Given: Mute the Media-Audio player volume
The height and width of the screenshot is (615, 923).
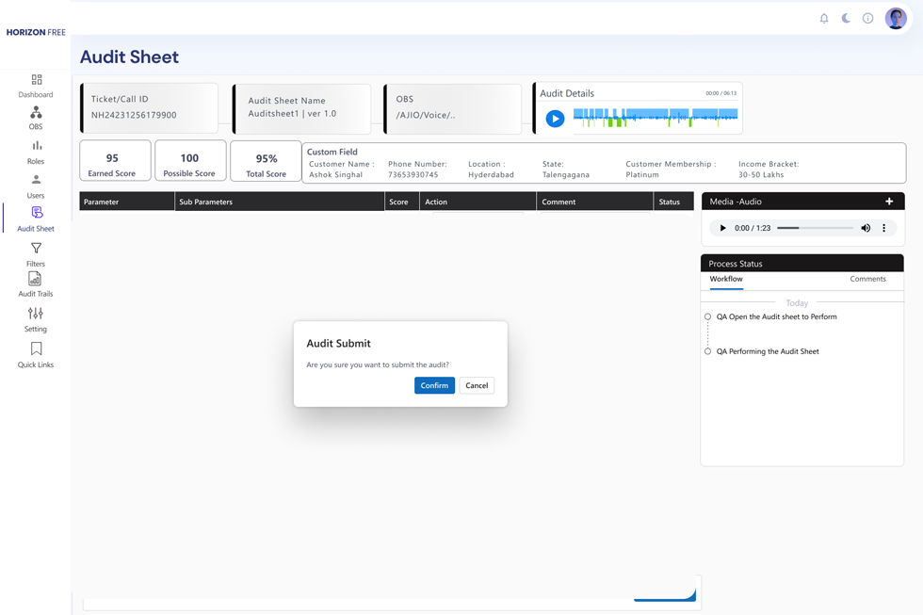Looking at the screenshot, I should point(866,228).
